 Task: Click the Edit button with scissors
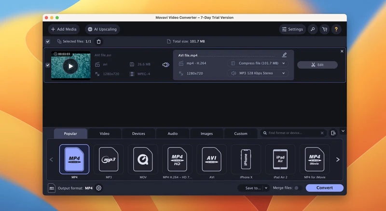(317, 65)
